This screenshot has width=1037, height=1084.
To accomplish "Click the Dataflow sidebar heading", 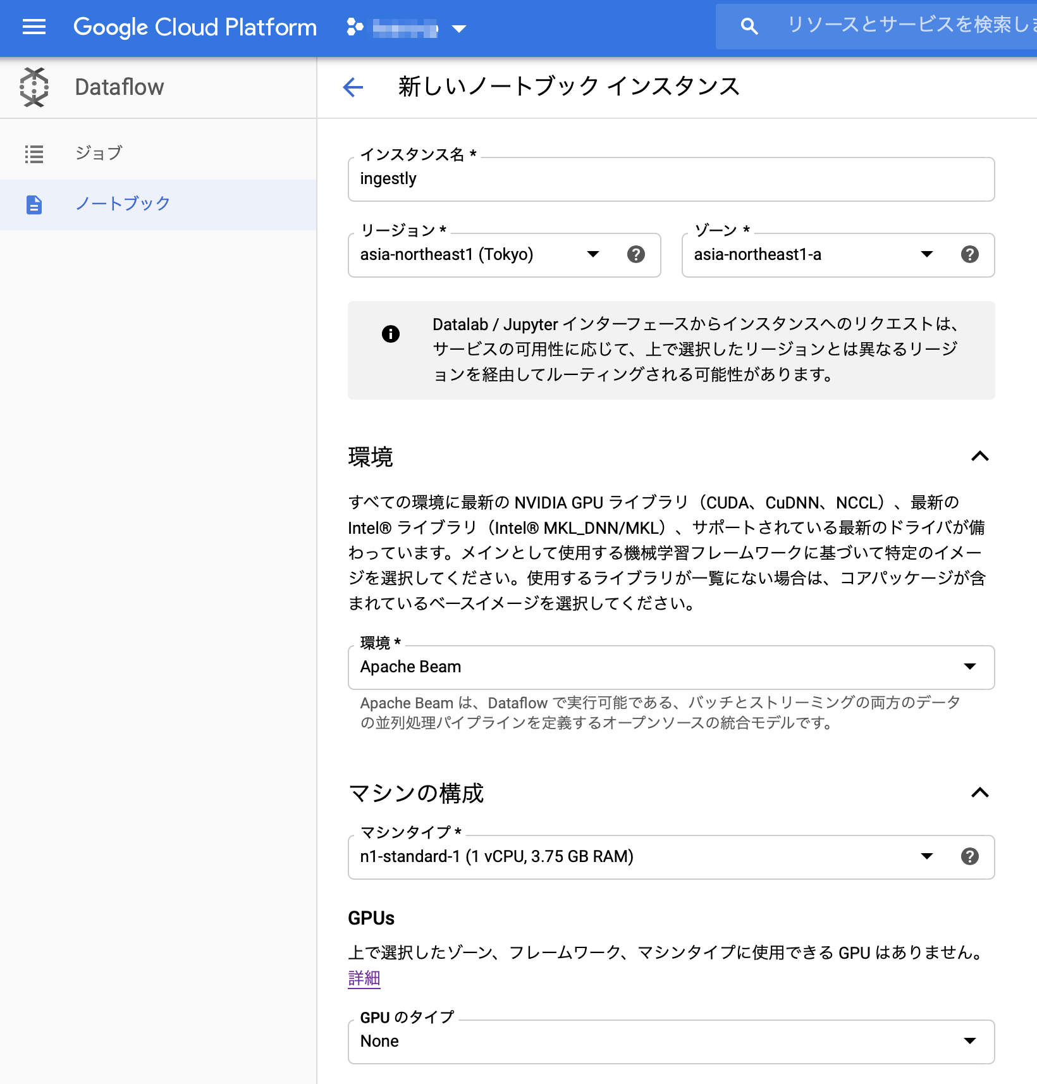I will tap(120, 87).
